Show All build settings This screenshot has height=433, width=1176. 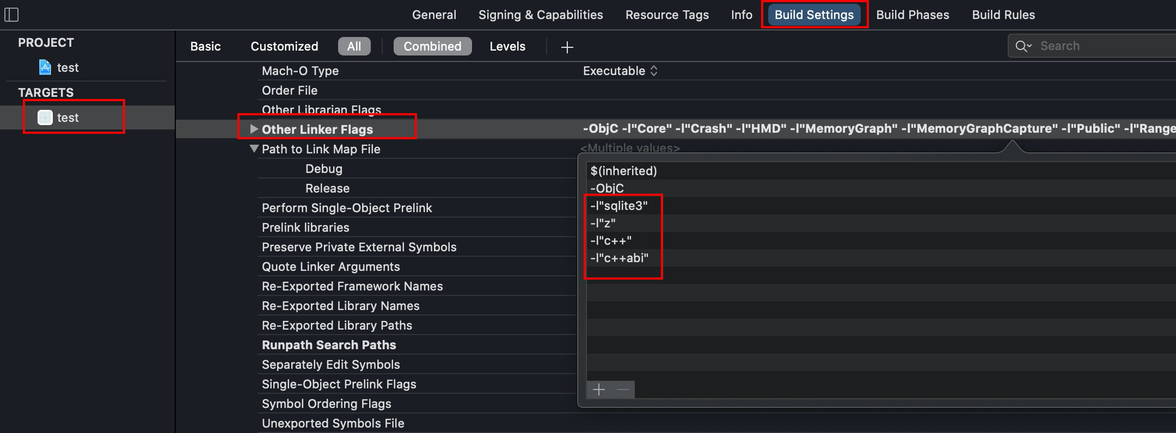coord(354,46)
